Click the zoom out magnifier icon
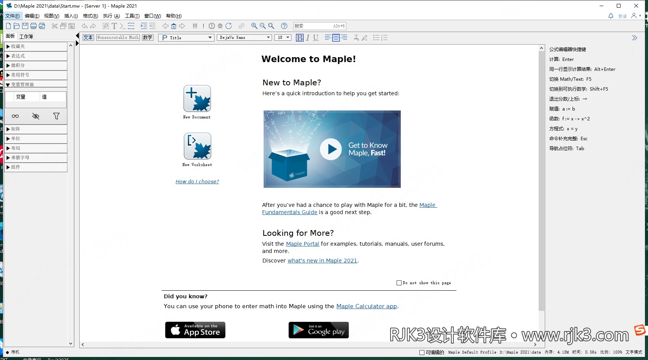Viewport: 648px width, 360px height. pyautogui.click(x=263, y=26)
